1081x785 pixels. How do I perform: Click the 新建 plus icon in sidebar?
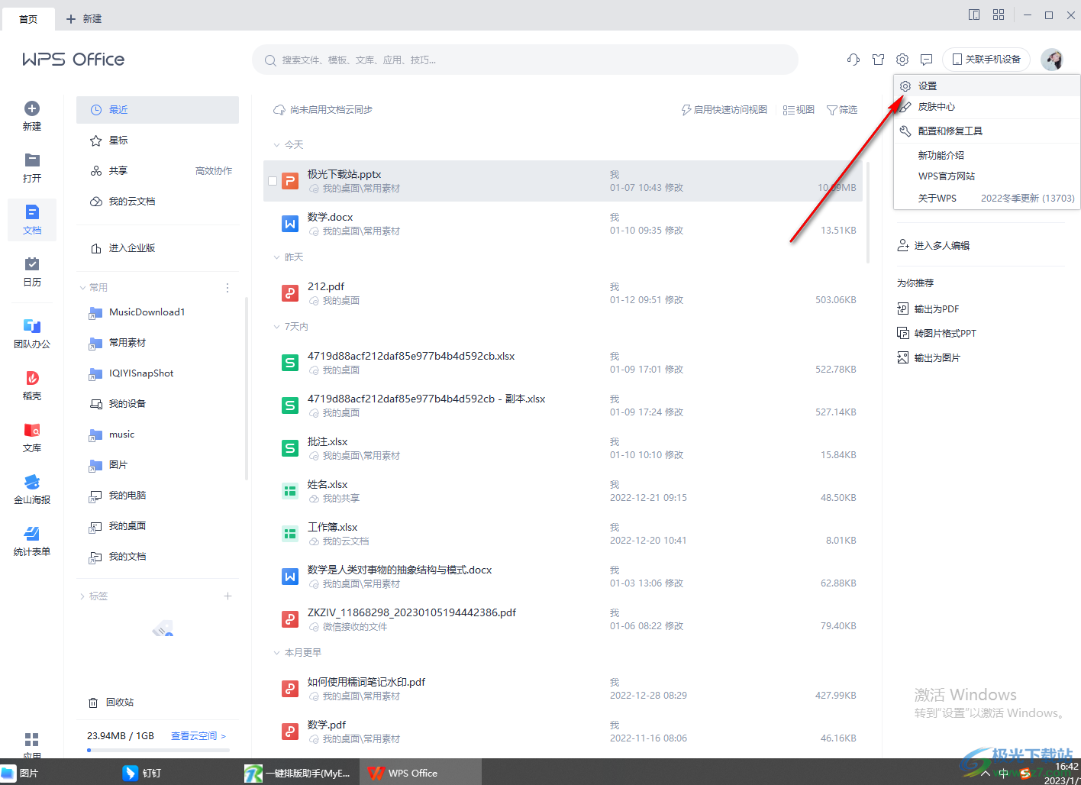pyautogui.click(x=32, y=108)
